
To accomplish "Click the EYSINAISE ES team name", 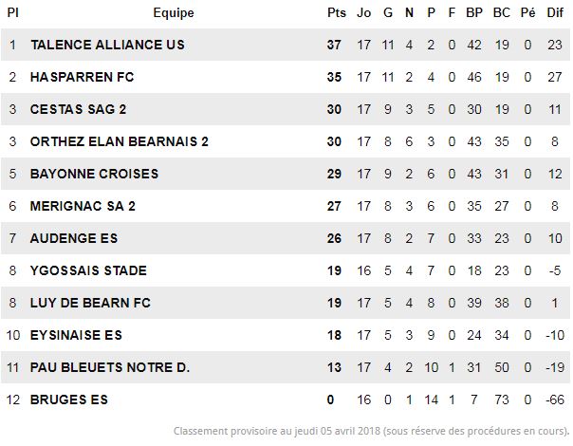I will pos(76,335).
